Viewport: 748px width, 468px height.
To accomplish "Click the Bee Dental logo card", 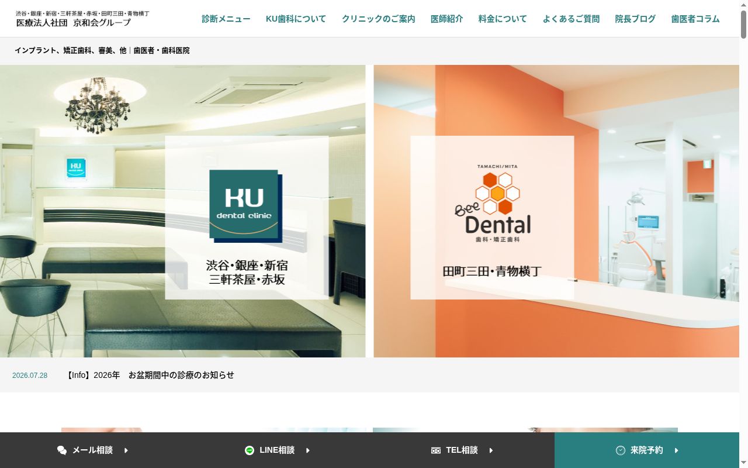I will [492, 218].
